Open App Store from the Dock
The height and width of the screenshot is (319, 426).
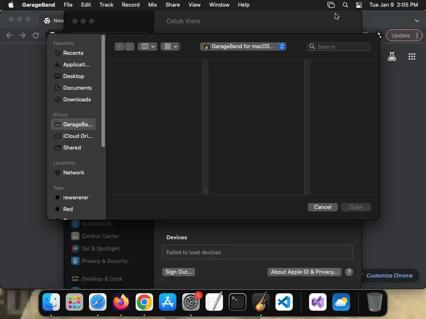coord(168,302)
